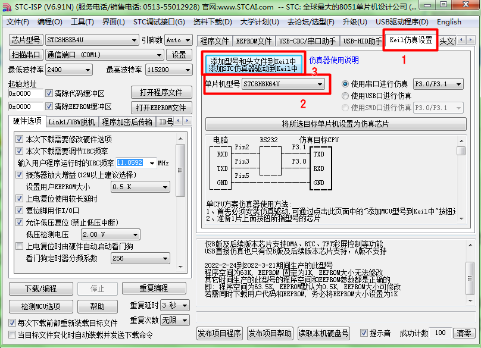Image resolution: width=481 pixels, height=348 pixels.
Task: Click the wiring diagram panel scrollbar thumb
Action: click(x=461, y=151)
